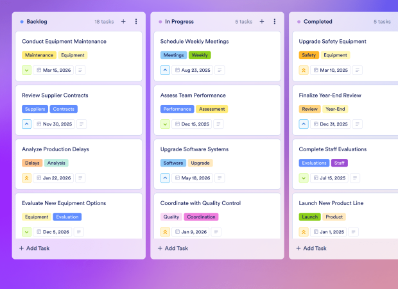Click description icon on Upgrade Software Systems card
The width and height of the screenshot is (398, 289).
pyautogui.click(x=220, y=178)
